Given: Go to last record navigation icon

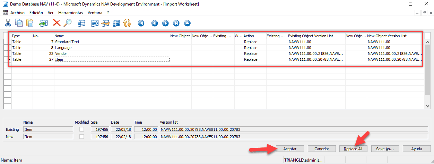Looking at the screenshot, I should pos(176,23).
